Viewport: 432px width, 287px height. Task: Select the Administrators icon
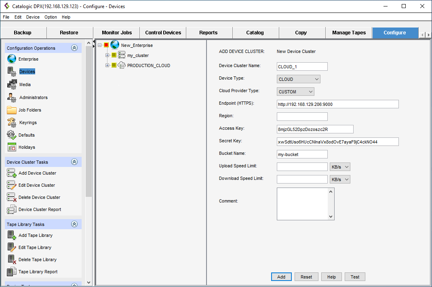(x=12, y=97)
